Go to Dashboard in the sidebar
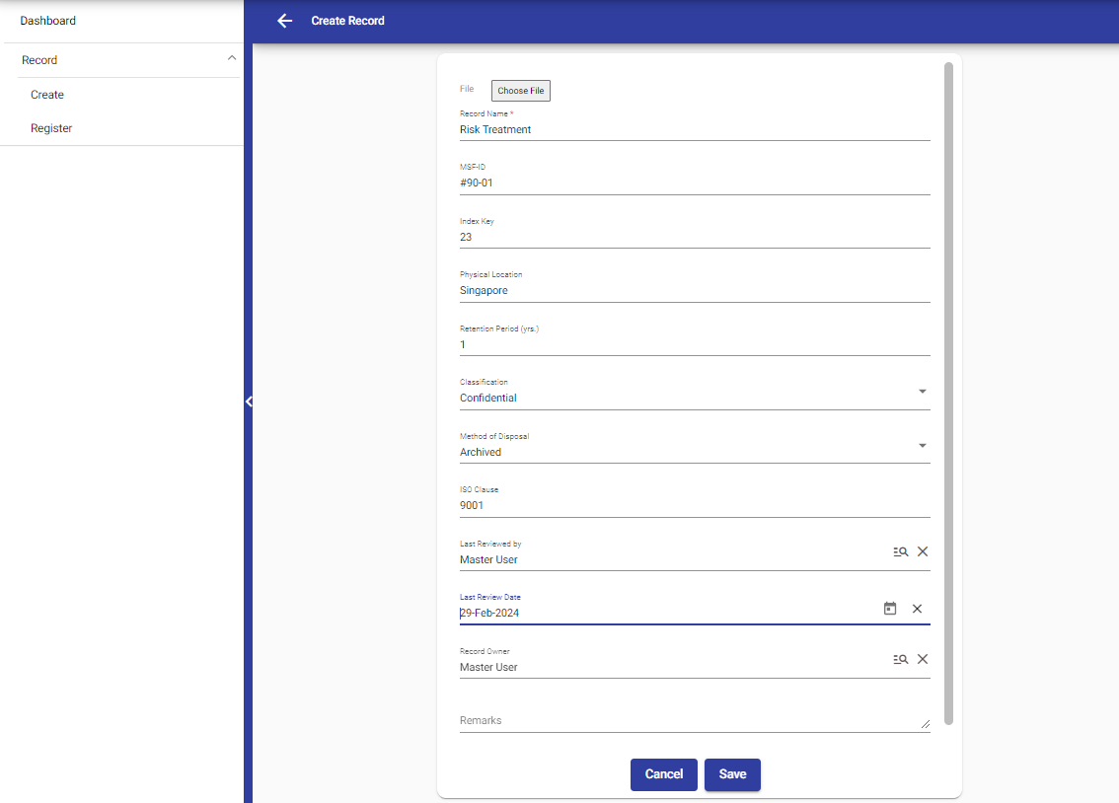Image resolution: width=1119 pixels, height=803 pixels. [48, 21]
